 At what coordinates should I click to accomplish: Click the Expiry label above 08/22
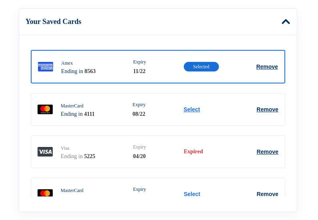(139, 105)
